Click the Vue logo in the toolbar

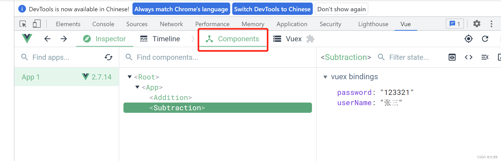click(x=27, y=39)
